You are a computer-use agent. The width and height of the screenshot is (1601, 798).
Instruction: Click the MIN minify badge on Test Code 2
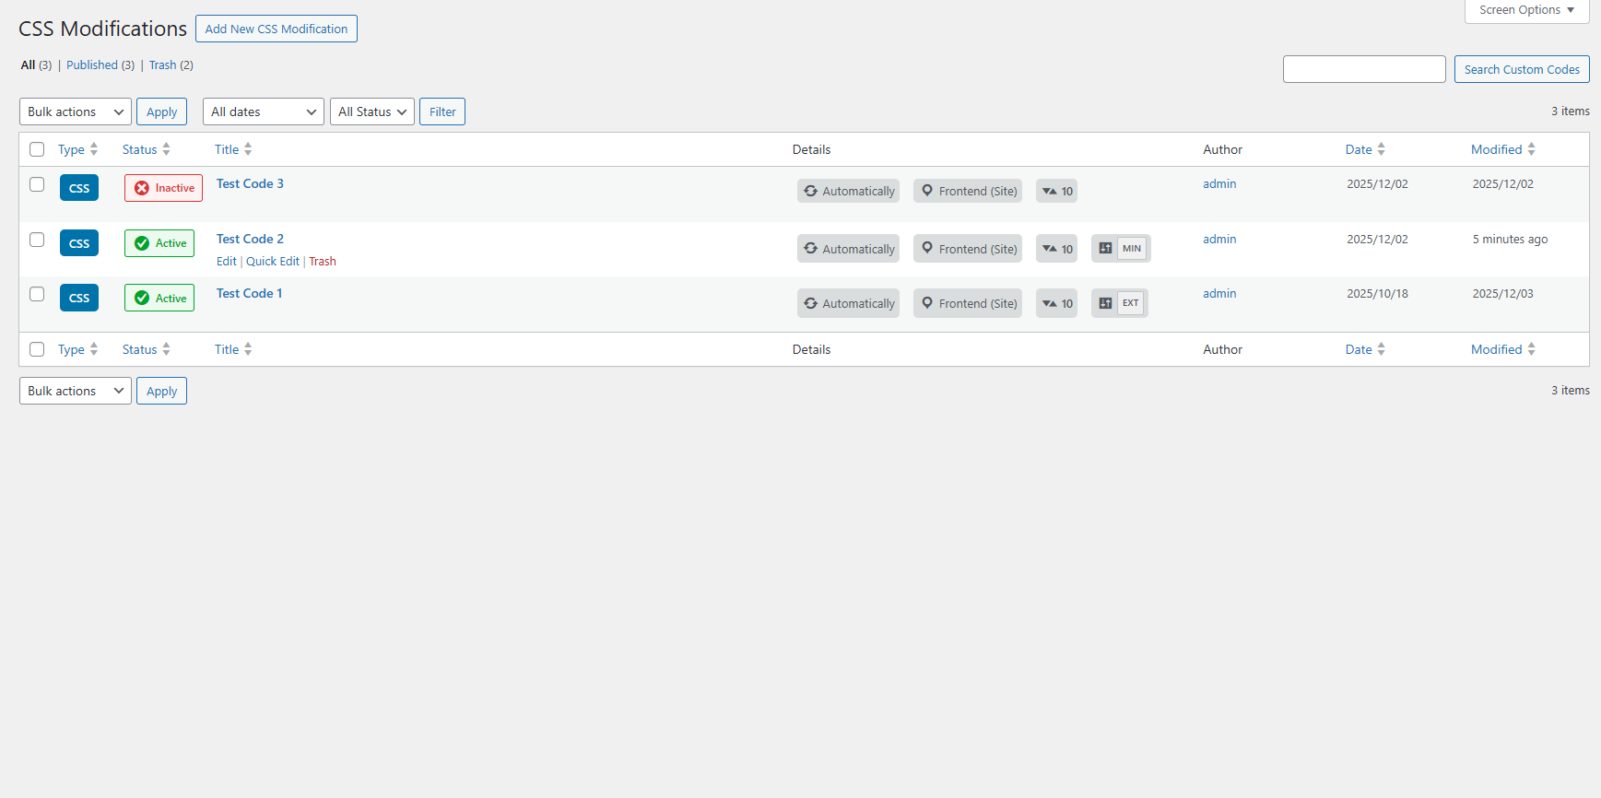(x=1121, y=248)
